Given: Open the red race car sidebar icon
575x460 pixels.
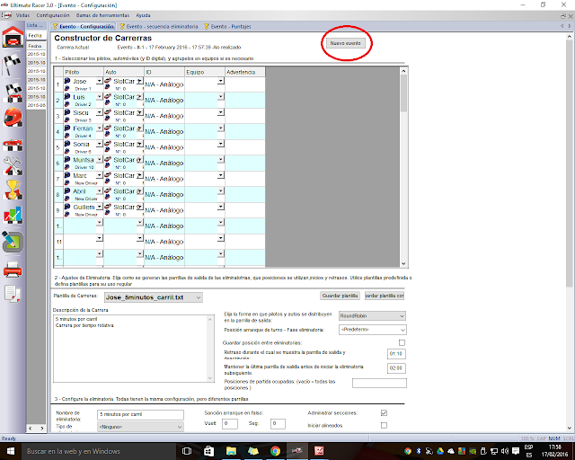Looking at the screenshot, I should coord(13,145).
